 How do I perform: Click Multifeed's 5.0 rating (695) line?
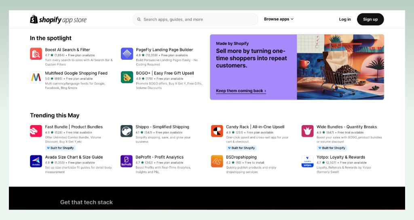pos(69,79)
